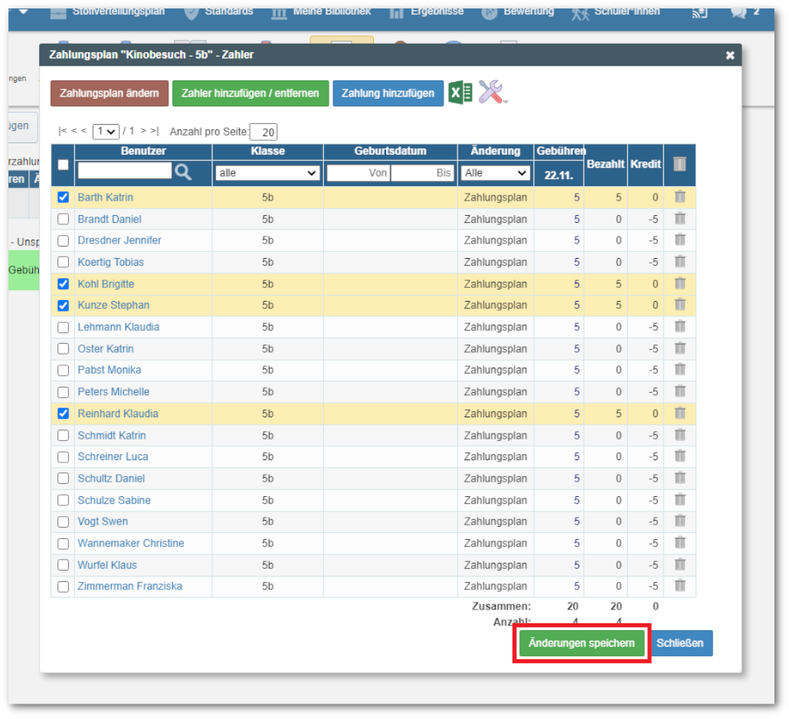This screenshot has height=719, width=789.
Task: Delete Peters Michelle row with trash icon
Action: point(679,391)
